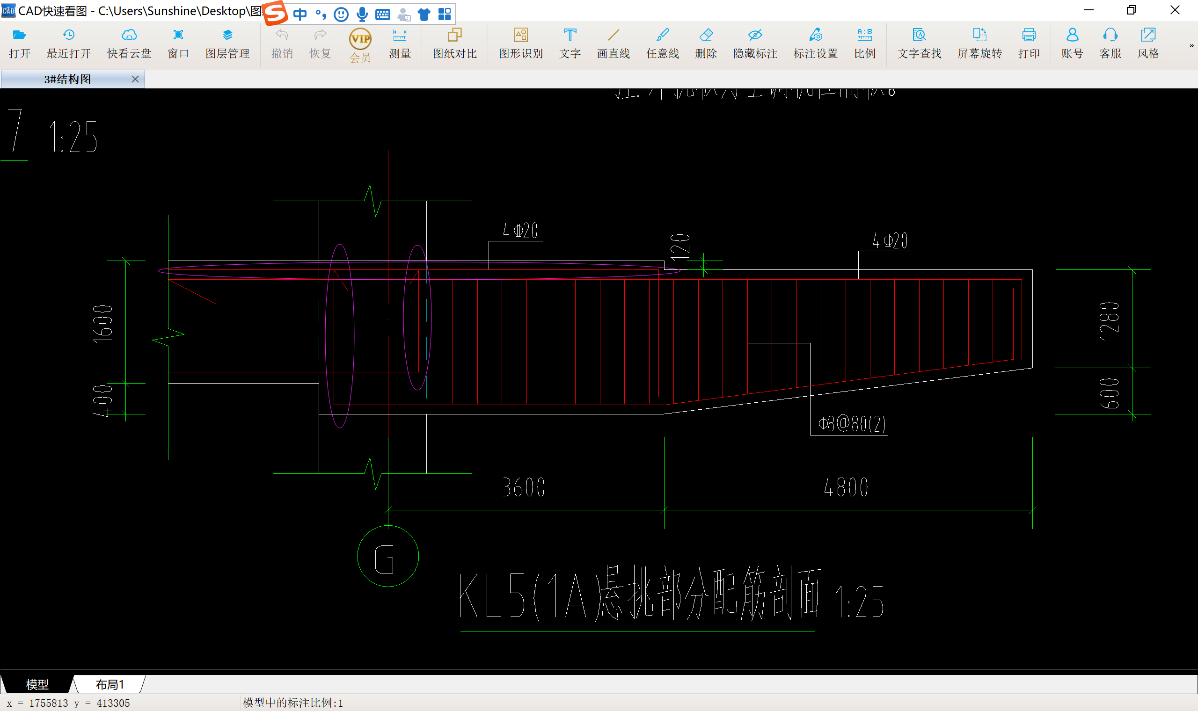Undo last action with 撤销
This screenshot has height=711, width=1198.
coord(282,44)
